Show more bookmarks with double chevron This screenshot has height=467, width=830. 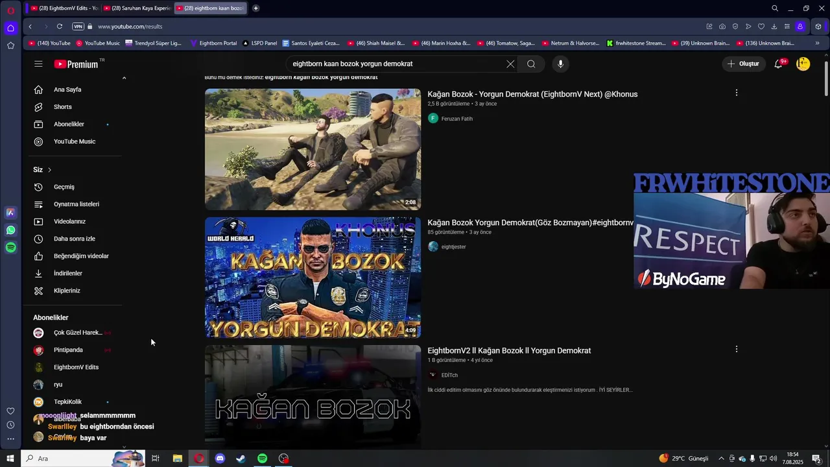pyautogui.click(x=817, y=43)
